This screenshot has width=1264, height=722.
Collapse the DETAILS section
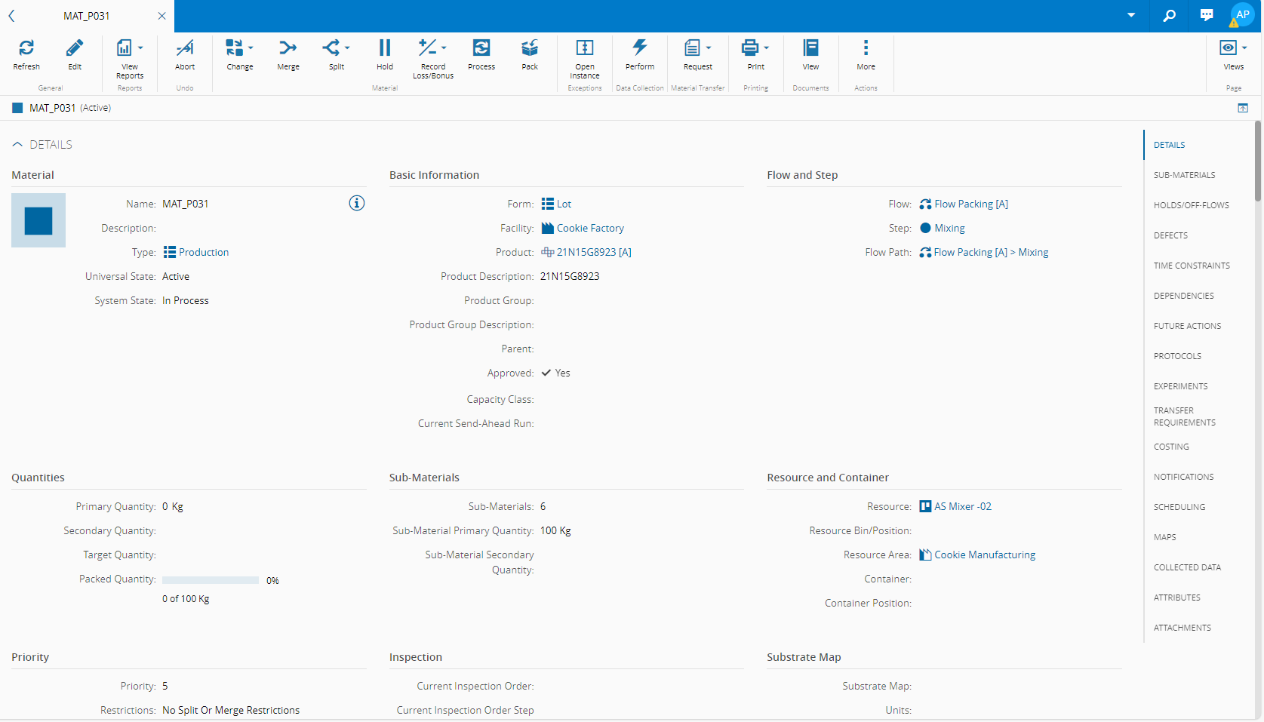[17, 144]
